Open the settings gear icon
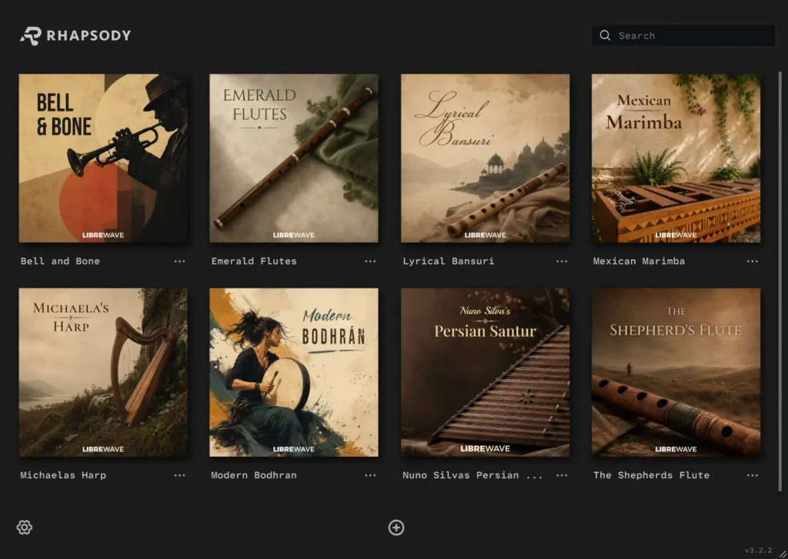Screen dimensions: 788x559 coord(24,527)
